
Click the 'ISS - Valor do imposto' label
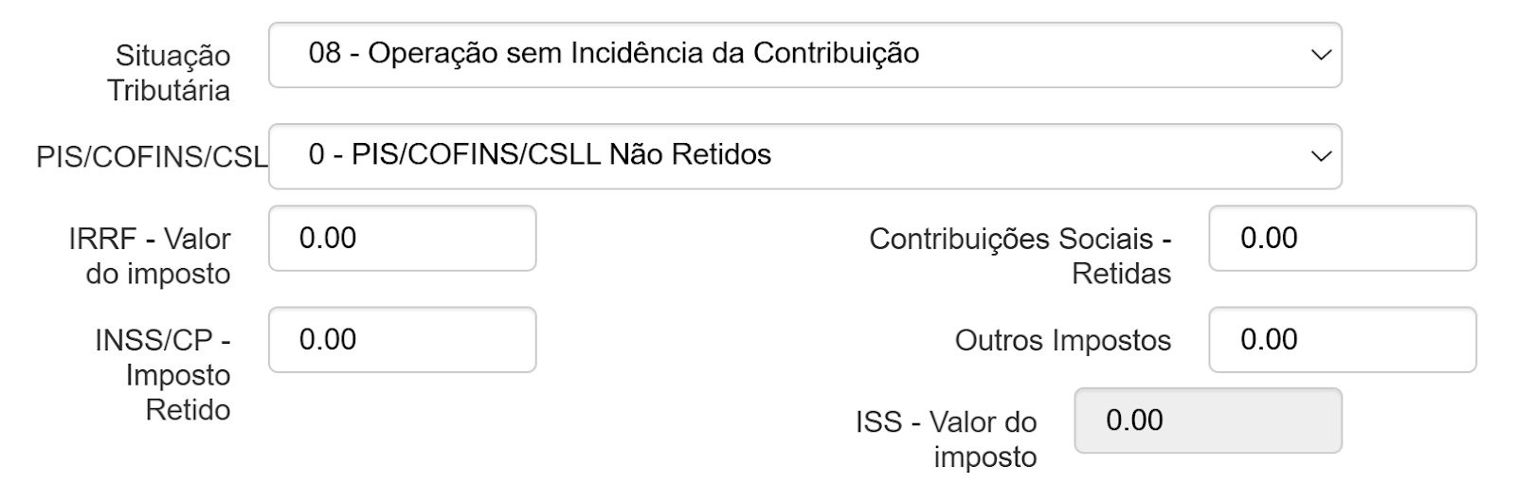pos(947,438)
